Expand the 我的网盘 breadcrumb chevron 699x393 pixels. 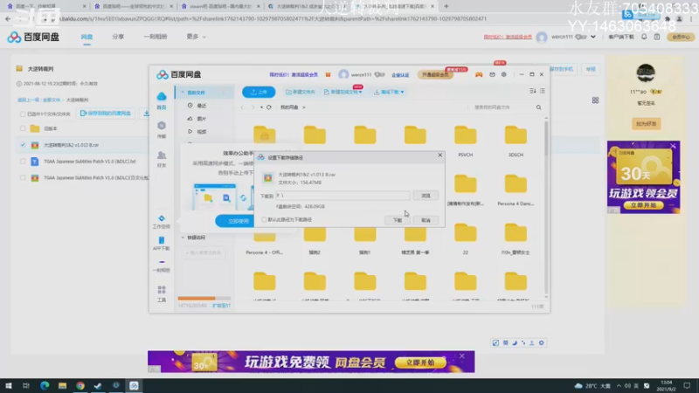pyautogui.click(x=304, y=107)
